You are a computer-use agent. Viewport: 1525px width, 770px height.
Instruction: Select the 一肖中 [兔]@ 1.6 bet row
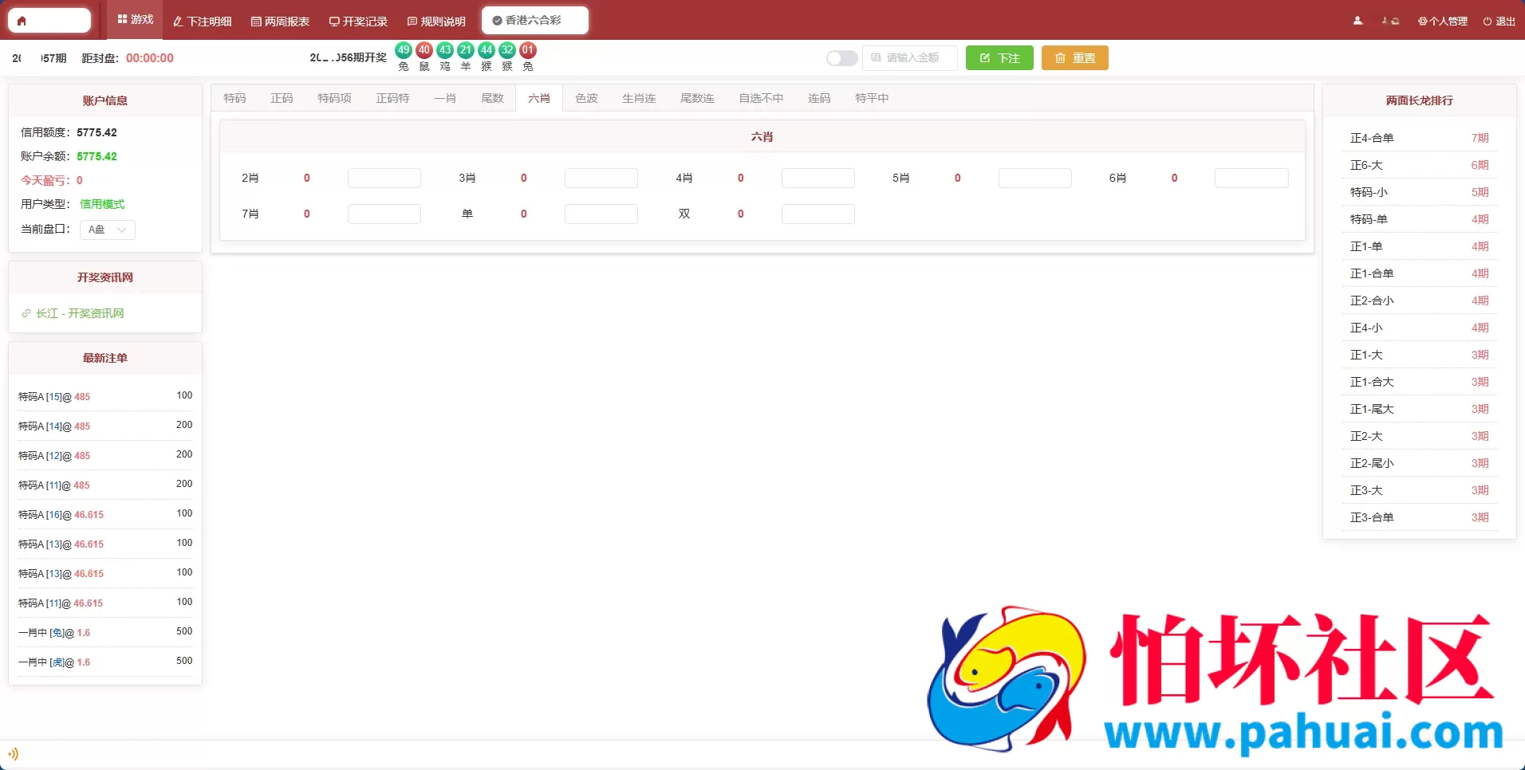105,632
